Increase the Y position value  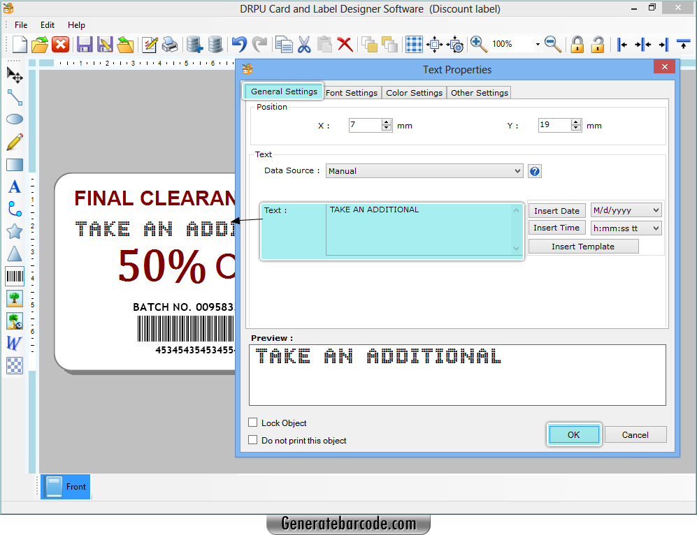pos(576,122)
